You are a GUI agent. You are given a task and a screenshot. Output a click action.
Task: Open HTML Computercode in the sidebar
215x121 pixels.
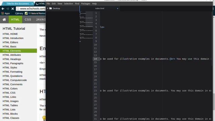pyautogui.click(x=15, y=80)
